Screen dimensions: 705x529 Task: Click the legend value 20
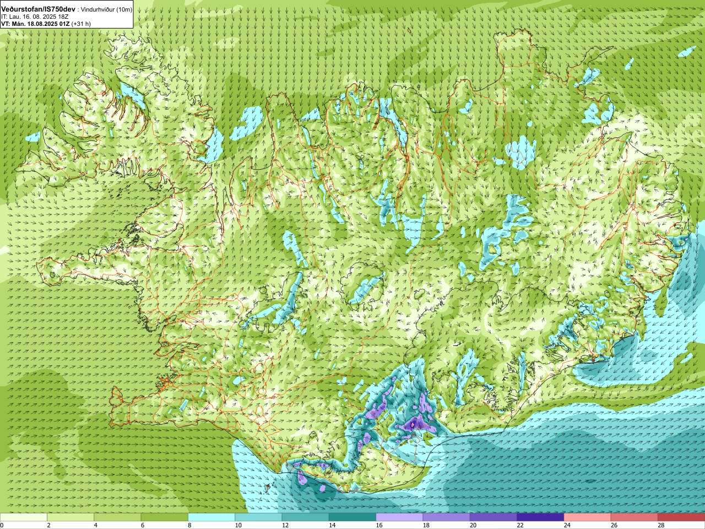point(474,525)
